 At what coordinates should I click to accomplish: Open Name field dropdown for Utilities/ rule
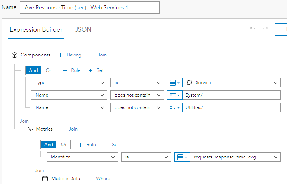[69, 107]
